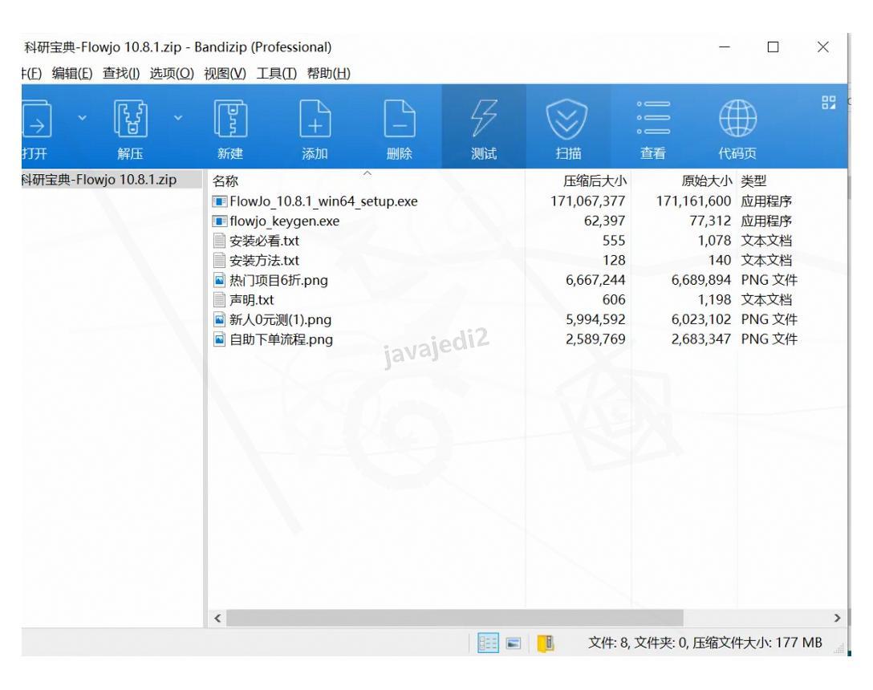
Task: Click the New archive (新建) icon
Action: coord(230,119)
